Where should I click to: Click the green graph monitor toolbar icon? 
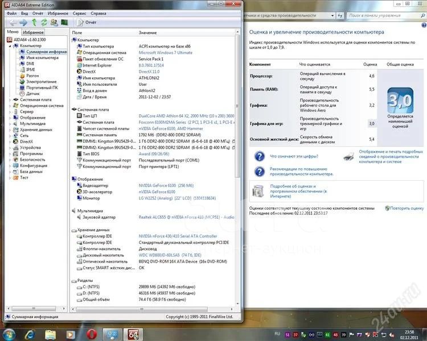pyautogui.click(x=64, y=22)
